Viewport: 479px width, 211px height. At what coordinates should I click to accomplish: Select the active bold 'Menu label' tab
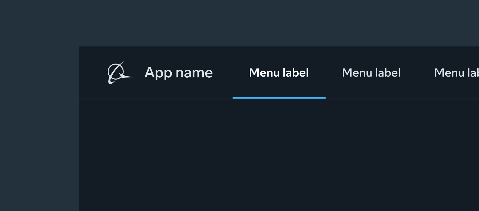point(279,73)
